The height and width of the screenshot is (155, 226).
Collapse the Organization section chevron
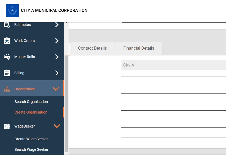click(x=56, y=89)
